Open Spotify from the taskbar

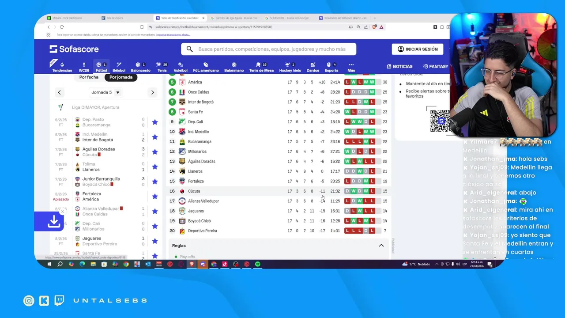tap(258, 264)
